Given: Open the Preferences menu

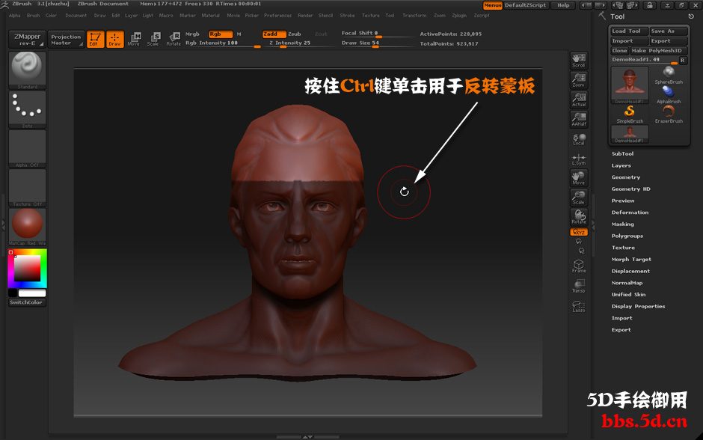Looking at the screenshot, I should [277, 15].
